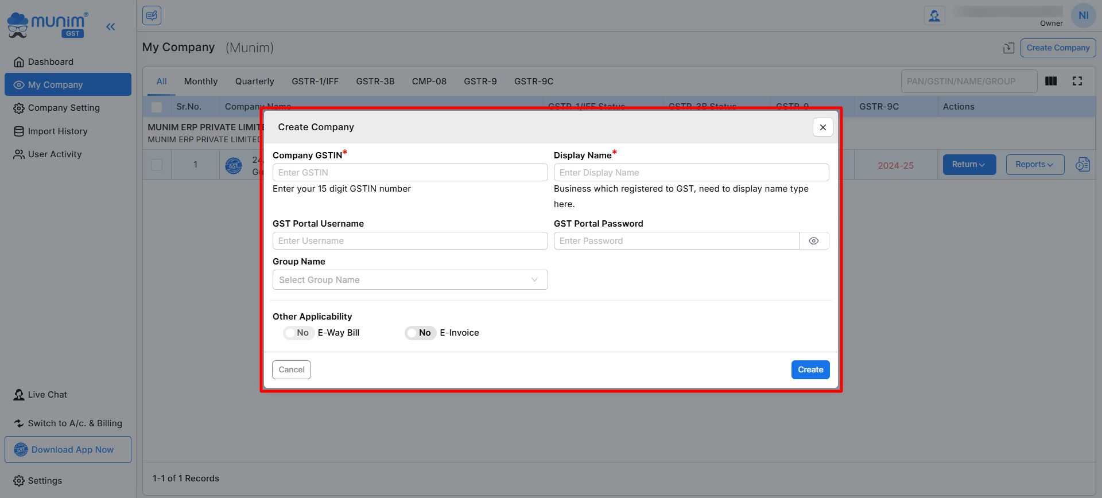The height and width of the screenshot is (498, 1102).
Task: Click the import icon beside Create Company
Action: pos(1008,48)
